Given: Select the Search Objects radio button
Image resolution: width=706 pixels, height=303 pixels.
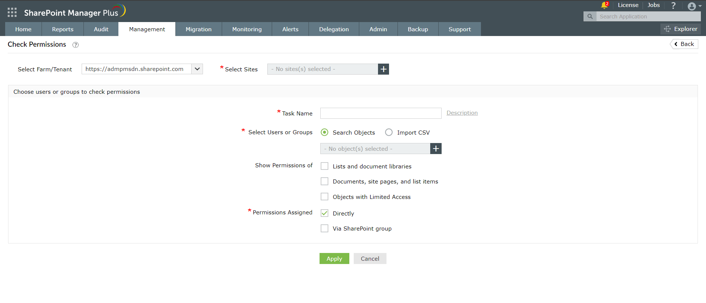Looking at the screenshot, I should (x=324, y=132).
